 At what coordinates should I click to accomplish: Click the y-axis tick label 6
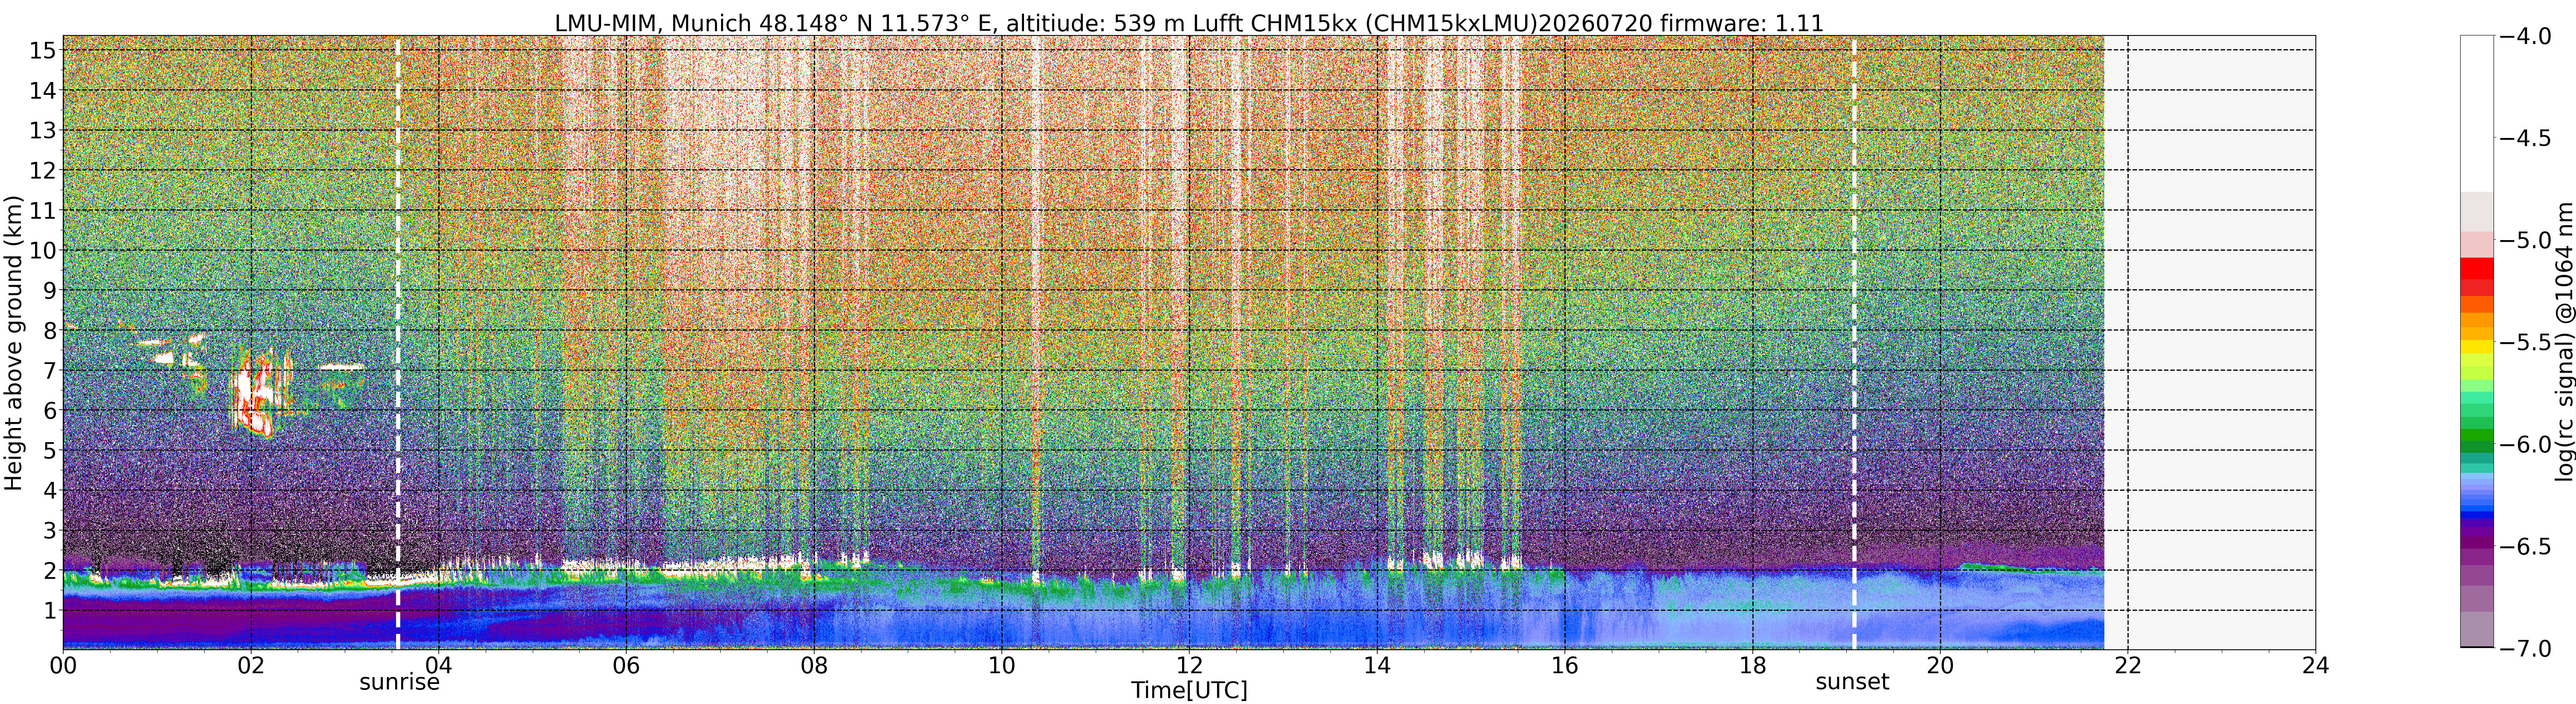click(49, 410)
